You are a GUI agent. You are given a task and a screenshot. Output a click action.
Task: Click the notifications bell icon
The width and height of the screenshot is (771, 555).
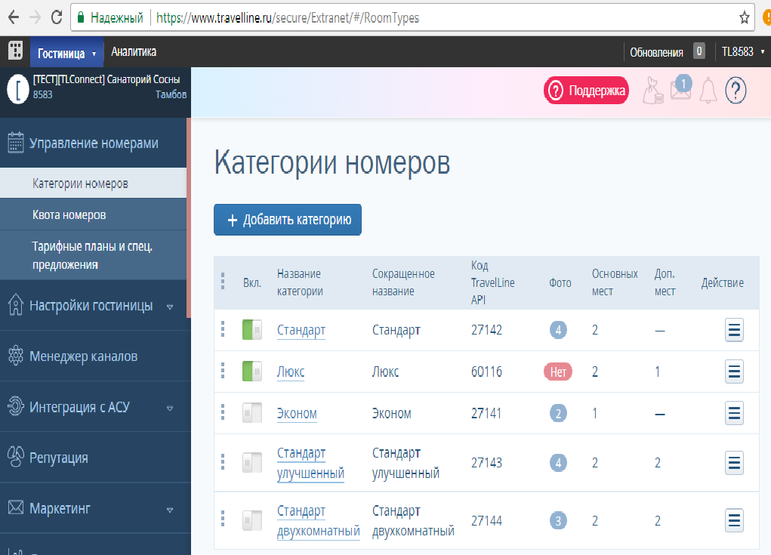(708, 91)
